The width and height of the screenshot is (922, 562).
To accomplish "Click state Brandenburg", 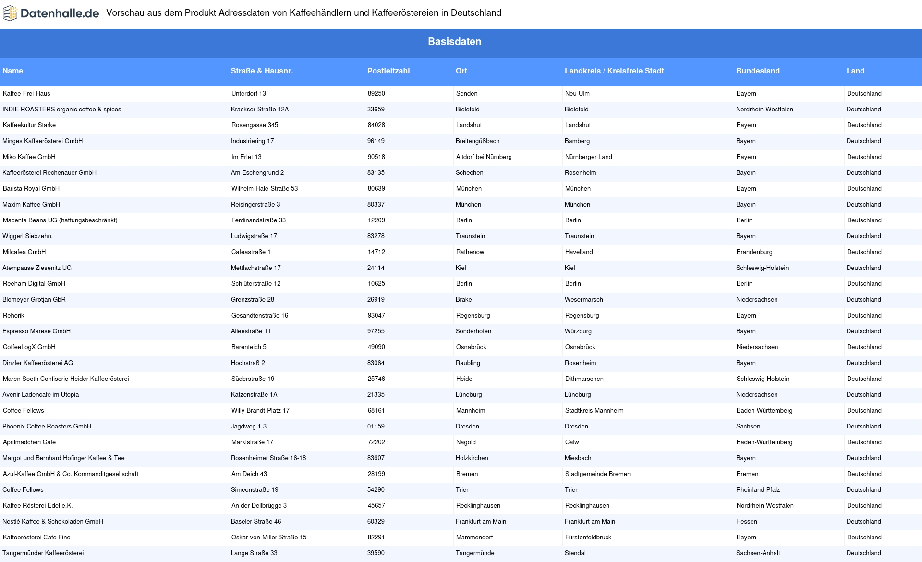I will [754, 252].
